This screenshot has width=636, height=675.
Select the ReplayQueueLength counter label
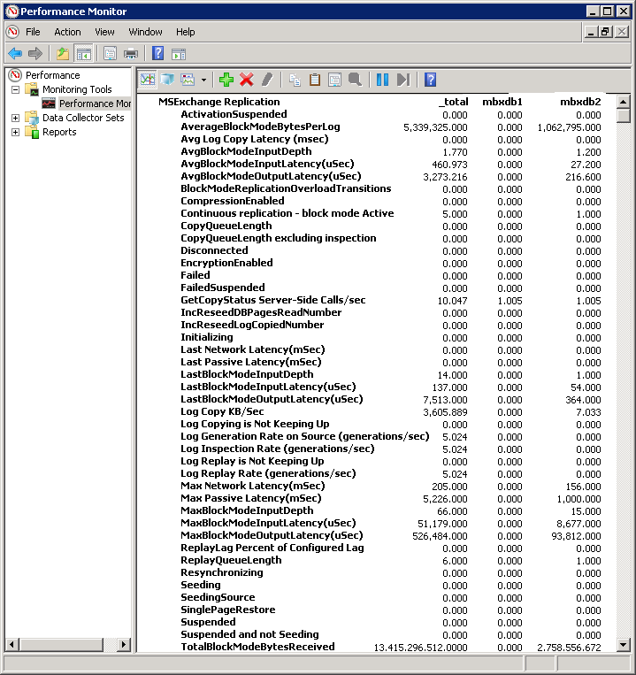(x=231, y=561)
